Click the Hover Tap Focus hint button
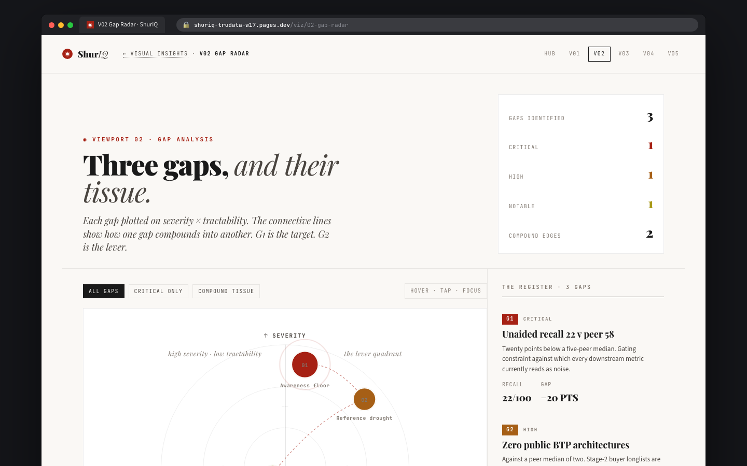The image size is (747, 466). 446,291
